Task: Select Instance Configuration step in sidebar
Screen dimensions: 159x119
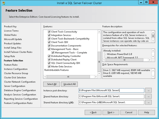Action: (16, 69)
